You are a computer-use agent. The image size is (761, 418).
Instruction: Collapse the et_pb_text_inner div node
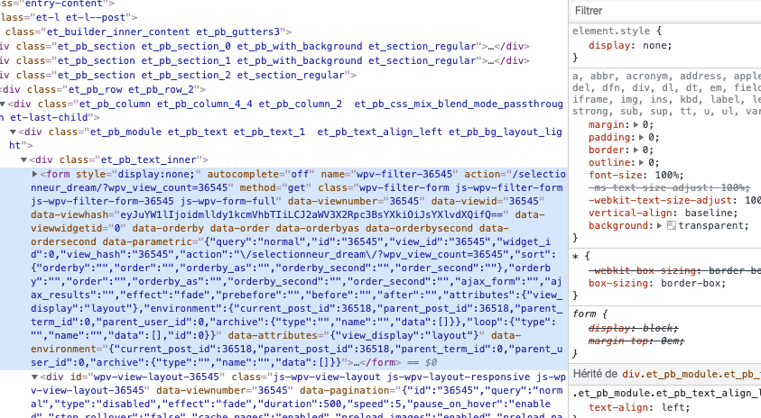tap(23, 159)
